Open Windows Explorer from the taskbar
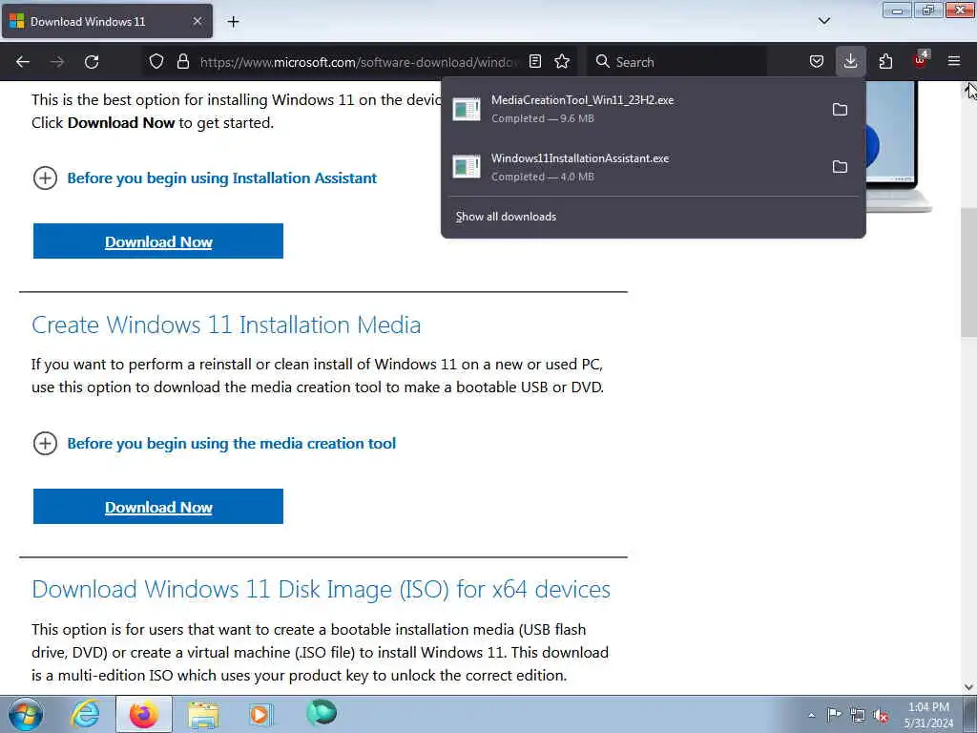This screenshot has height=733, width=977. pos(203,714)
